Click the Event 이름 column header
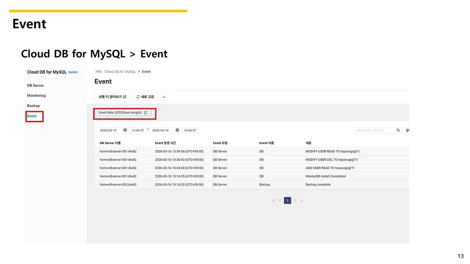Viewport: 470px width, 264px height. 267,143
